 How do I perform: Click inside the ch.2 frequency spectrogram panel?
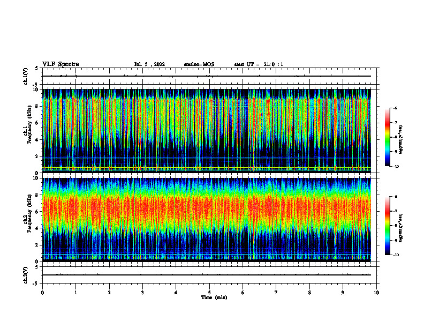[x=207, y=220]
